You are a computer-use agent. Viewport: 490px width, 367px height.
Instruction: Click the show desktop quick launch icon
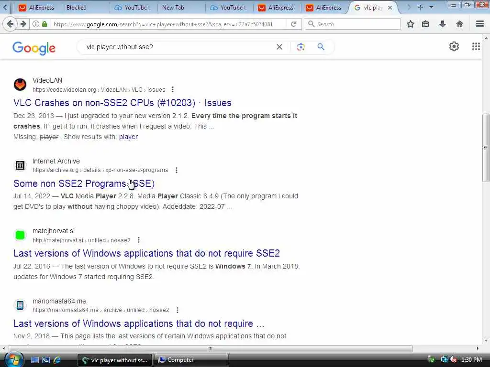(x=34, y=360)
